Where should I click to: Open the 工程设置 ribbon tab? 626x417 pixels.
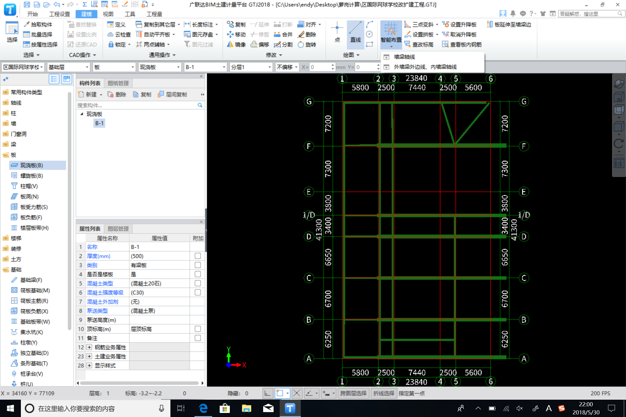59,14
